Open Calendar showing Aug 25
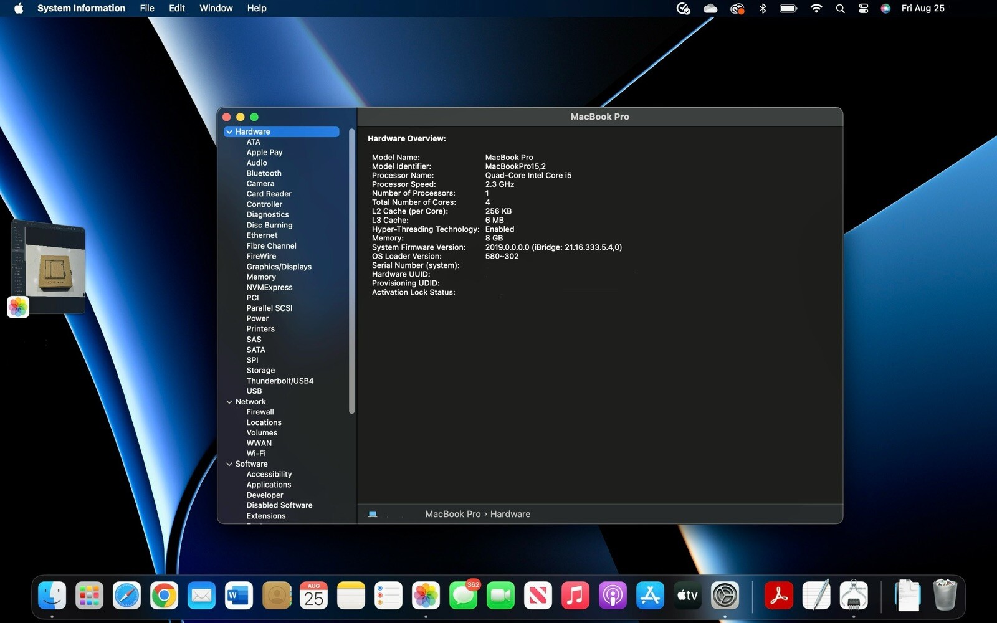Image resolution: width=997 pixels, height=623 pixels. click(x=314, y=596)
